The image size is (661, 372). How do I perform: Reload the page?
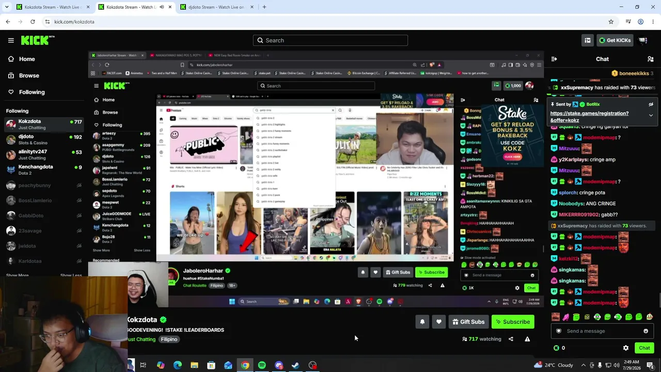point(33,22)
